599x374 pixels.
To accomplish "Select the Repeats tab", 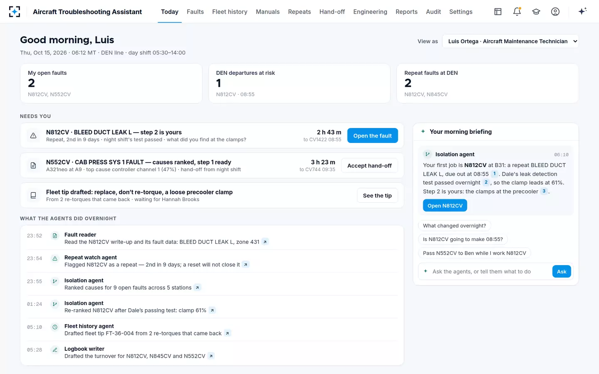I will pyautogui.click(x=299, y=12).
